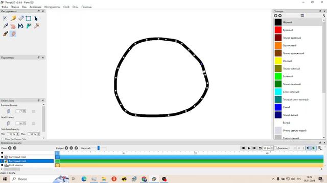Float the Инструменты panel
Image resolution: width=327 pixels, height=183 pixels.
pyautogui.click(x=39, y=11)
